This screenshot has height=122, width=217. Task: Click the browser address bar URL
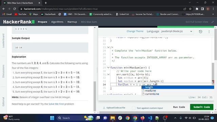(61, 9)
